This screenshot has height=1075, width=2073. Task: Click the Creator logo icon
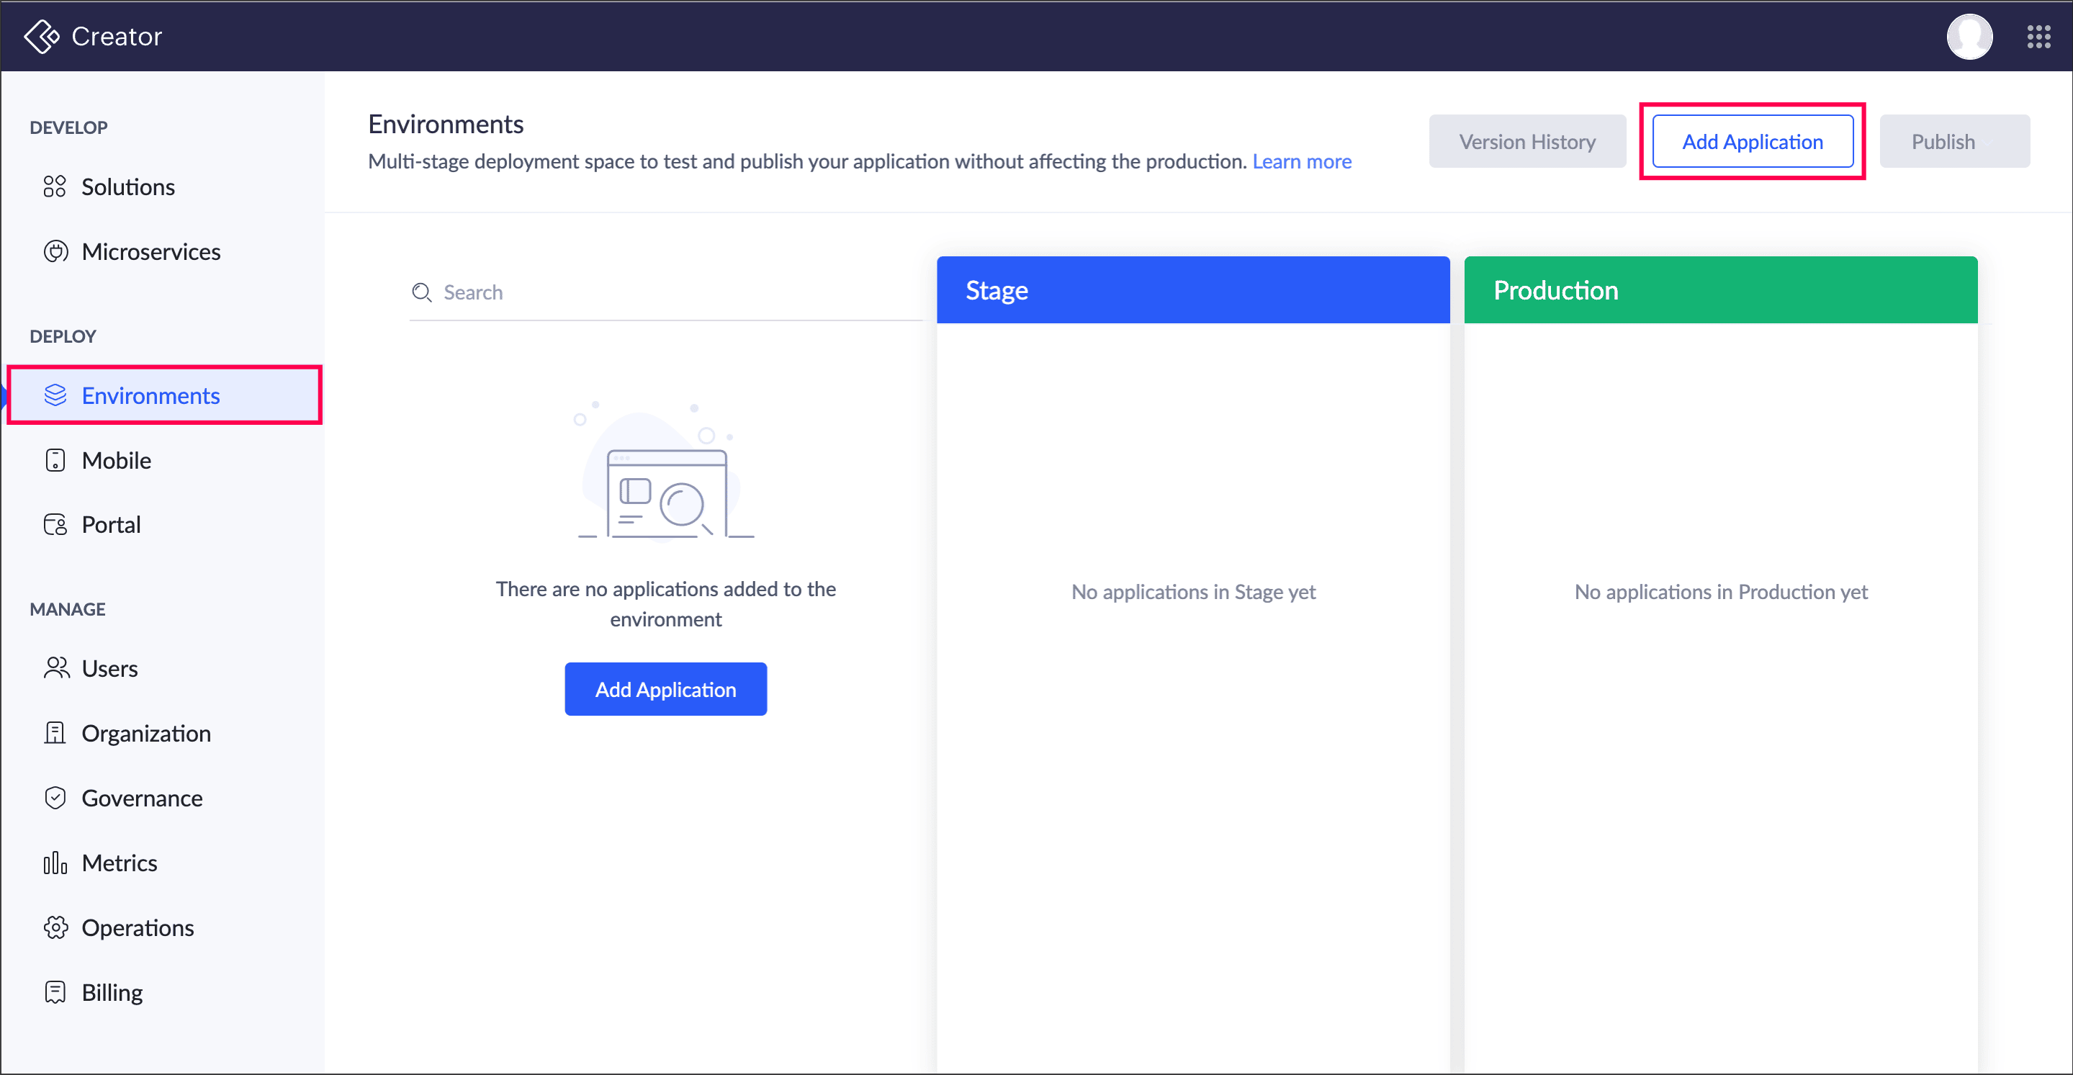[41, 36]
